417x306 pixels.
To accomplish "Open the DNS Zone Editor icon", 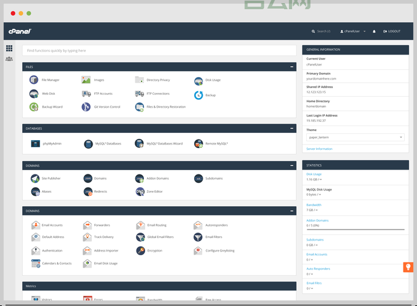I will (x=140, y=192).
